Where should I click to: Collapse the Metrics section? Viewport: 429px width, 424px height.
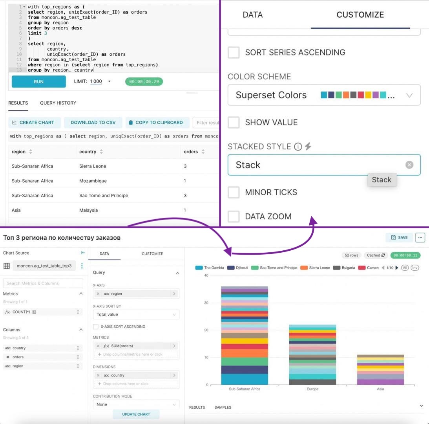click(81, 294)
